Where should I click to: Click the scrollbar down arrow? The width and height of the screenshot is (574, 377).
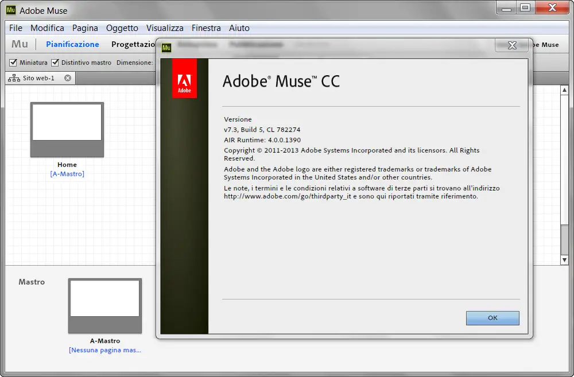point(564,260)
